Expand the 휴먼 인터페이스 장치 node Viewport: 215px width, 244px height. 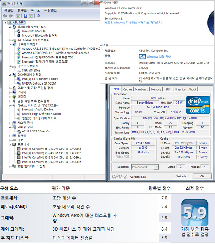[x=10, y=167]
